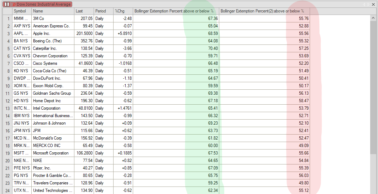The image size is (378, 194).
Task: Click the United Technologies name cell
Action: point(53,191)
